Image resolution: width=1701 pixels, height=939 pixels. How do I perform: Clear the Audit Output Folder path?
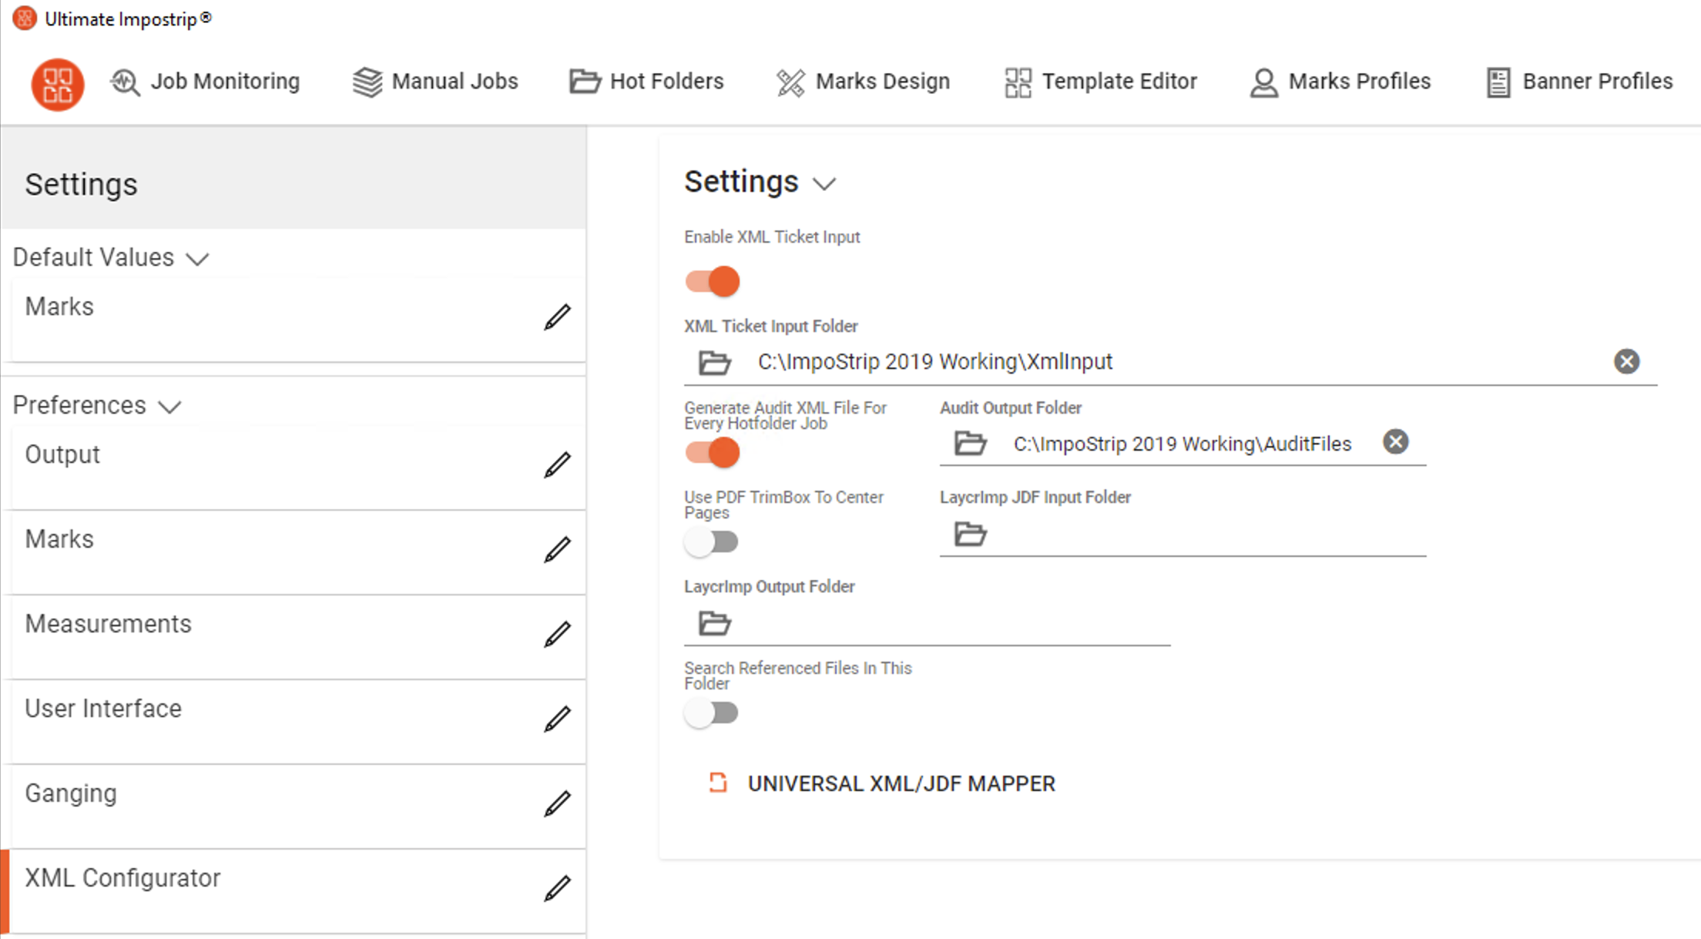pos(1395,441)
